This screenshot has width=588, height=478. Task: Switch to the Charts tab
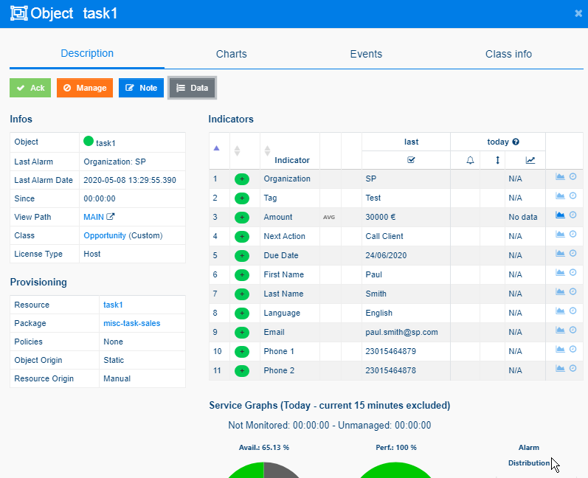[231, 54]
